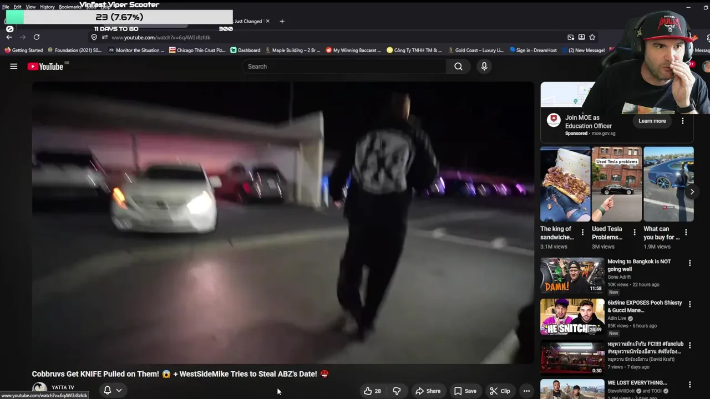Close the 'Just Changed' tab

click(x=267, y=21)
